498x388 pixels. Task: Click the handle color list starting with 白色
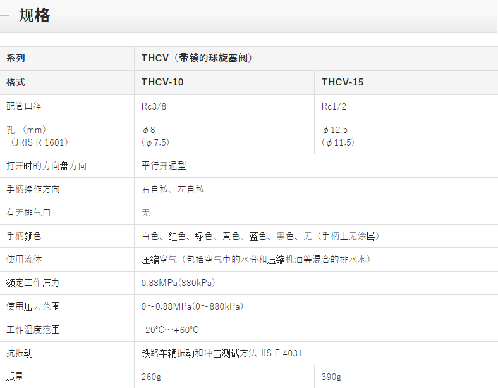click(x=260, y=236)
